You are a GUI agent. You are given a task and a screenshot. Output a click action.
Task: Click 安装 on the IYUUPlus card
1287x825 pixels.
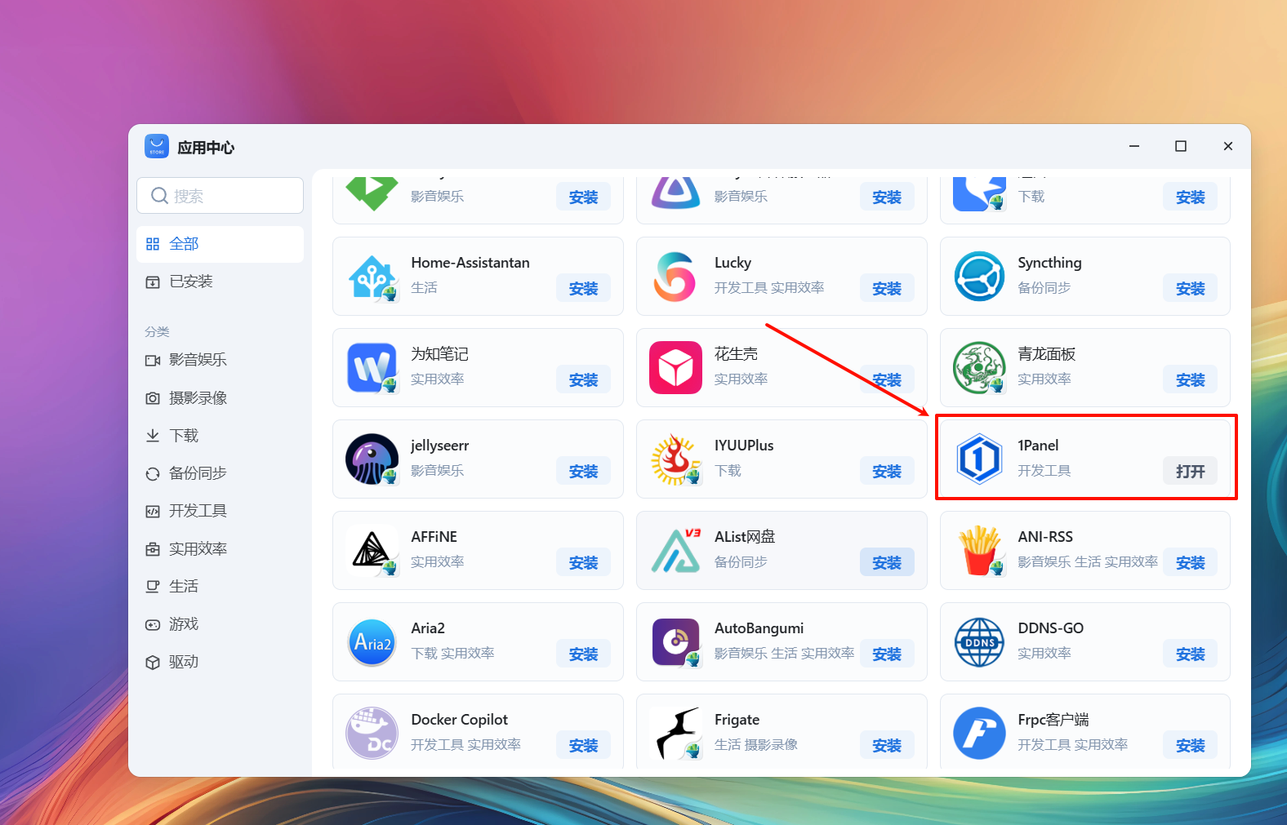[x=887, y=472]
